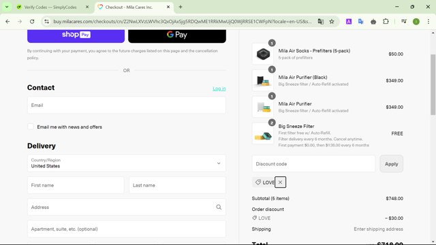Focus the Address field
This screenshot has width=436, height=245.
(127, 207)
